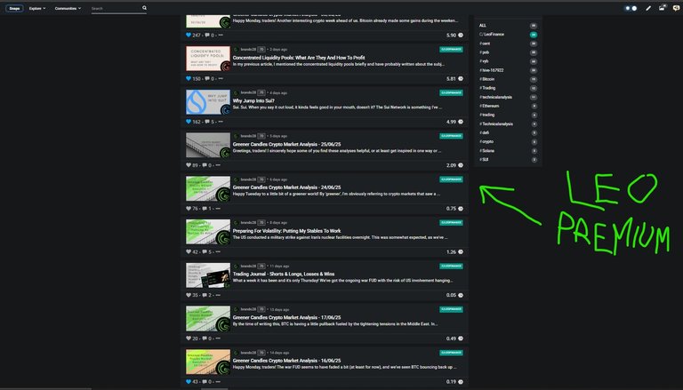Open more options on 'Market Analysis - 24/06/25' post
The height and width of the screenshot is (390, 683).
click(218, 209)
